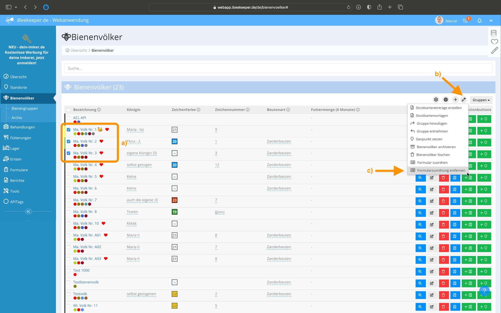Open the calculator icon in right sidebar

coord(493,33)
